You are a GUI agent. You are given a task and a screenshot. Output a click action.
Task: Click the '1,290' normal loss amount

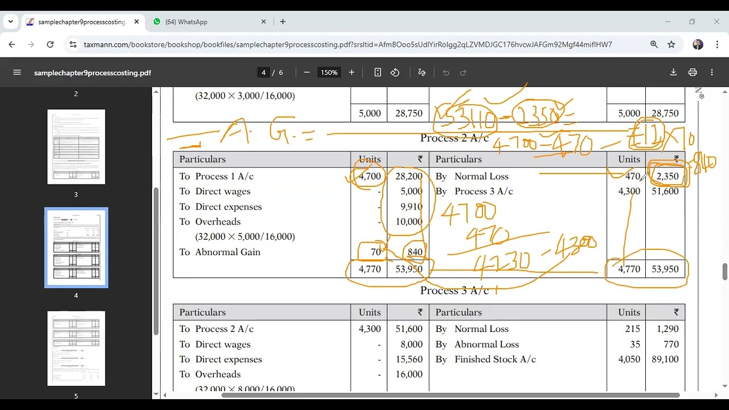point(667,329)
